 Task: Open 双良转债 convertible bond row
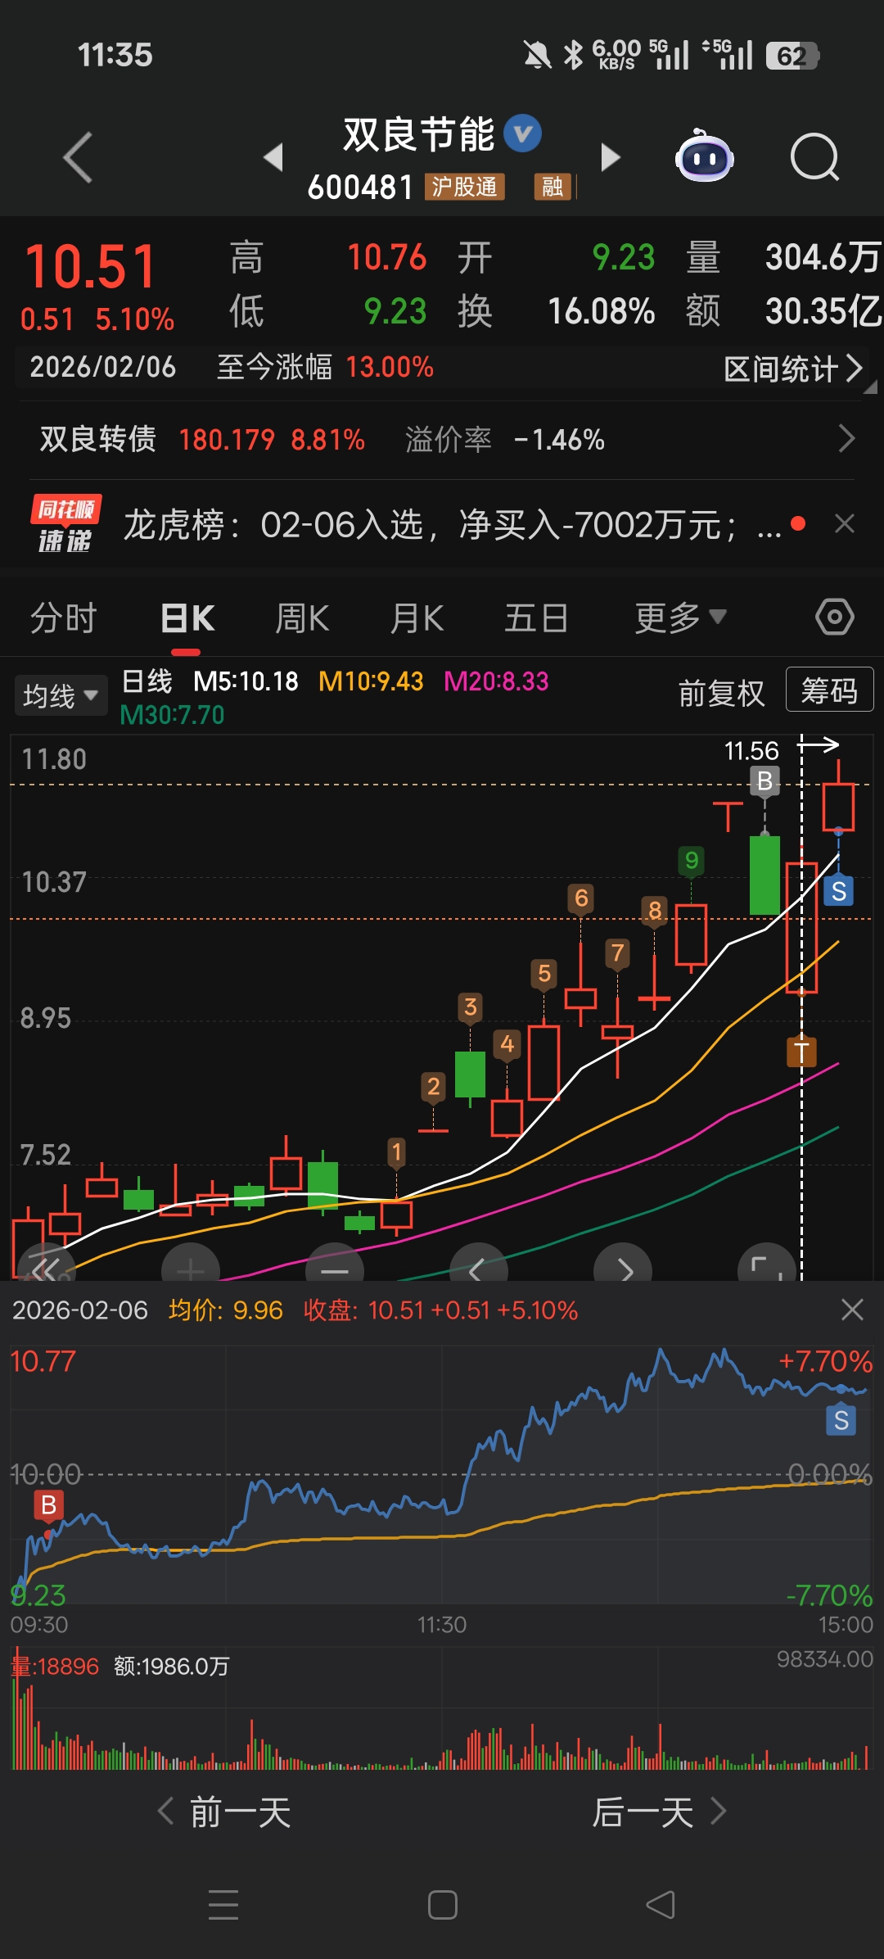click(442, 440)
